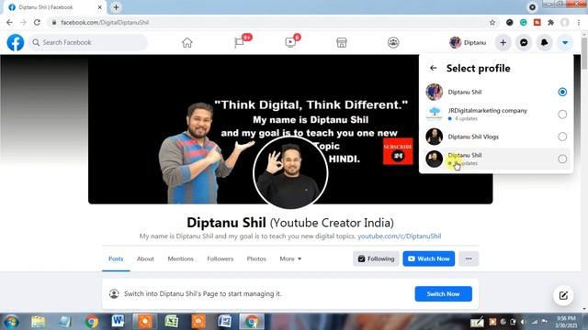Open the Diptanu profile chip in header
The width and height of the screenshot is (588, 330).
tap(468, 43)
